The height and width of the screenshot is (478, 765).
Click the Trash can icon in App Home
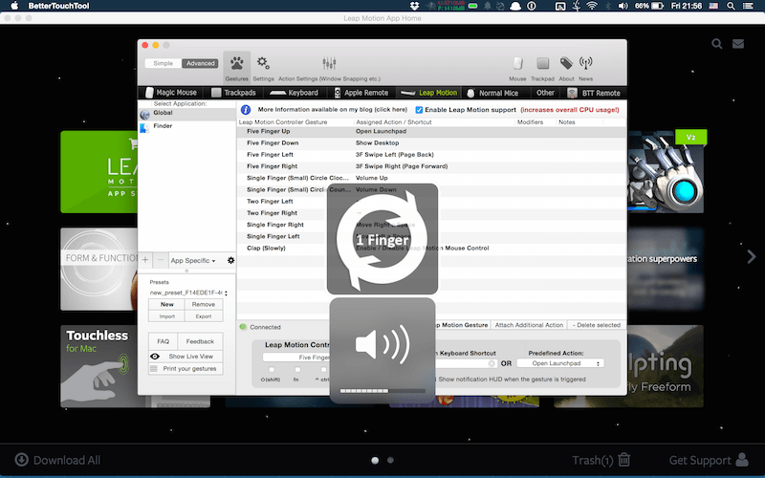624,460
